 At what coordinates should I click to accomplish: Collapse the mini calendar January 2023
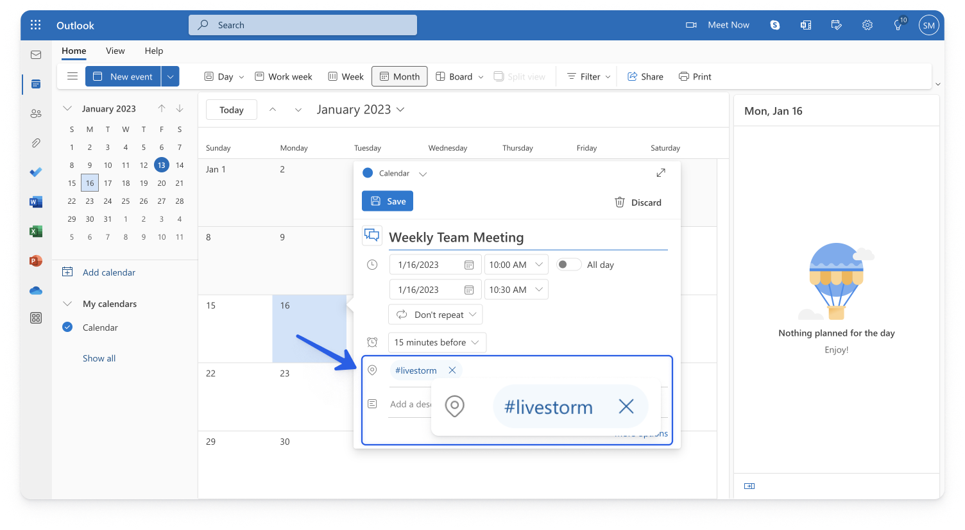67,108
